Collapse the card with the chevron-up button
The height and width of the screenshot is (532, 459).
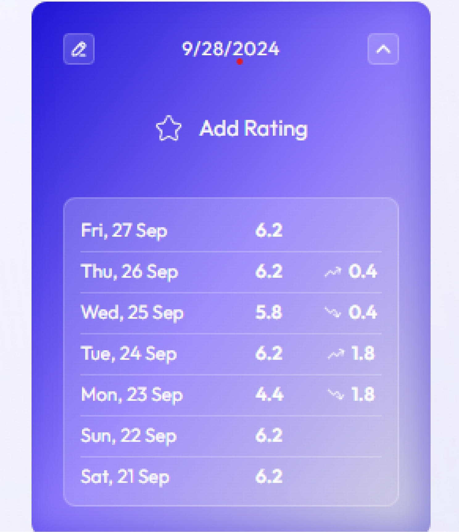click(x=383, y=49)
